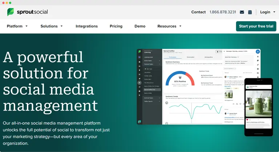
Task: Expand the Resources menu arrow
Action: (x=180, y=26)
